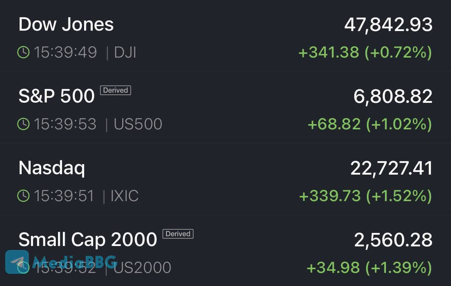Open the Small Cap 2000 index name
Viewport: 451px width, 286px height.
88,240
